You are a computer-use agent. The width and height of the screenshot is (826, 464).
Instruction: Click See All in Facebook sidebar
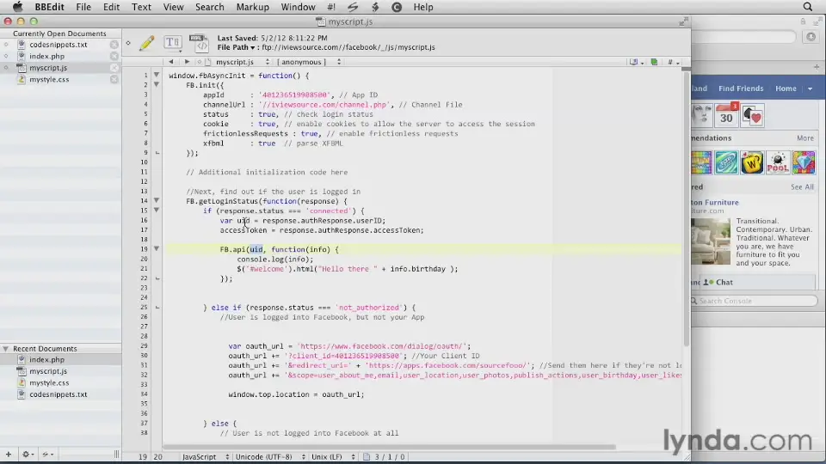tap(802, 186)
